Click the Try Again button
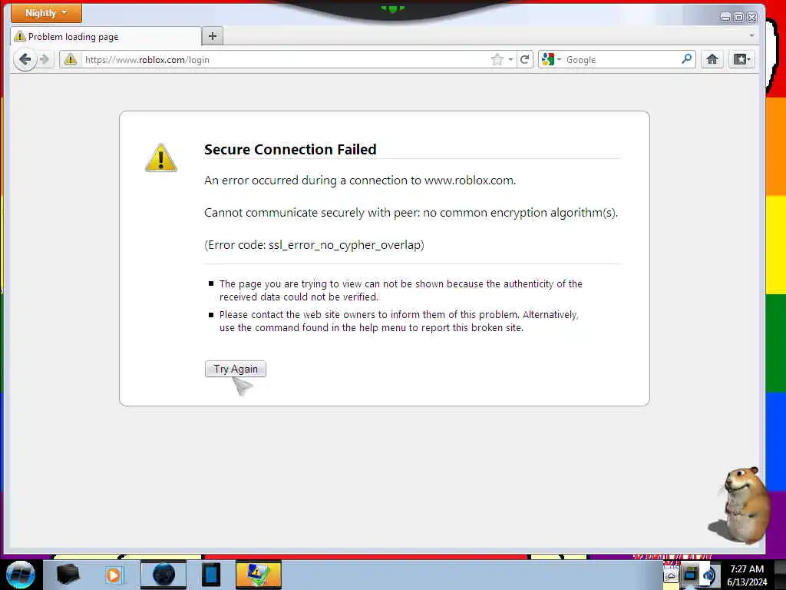 235,369
